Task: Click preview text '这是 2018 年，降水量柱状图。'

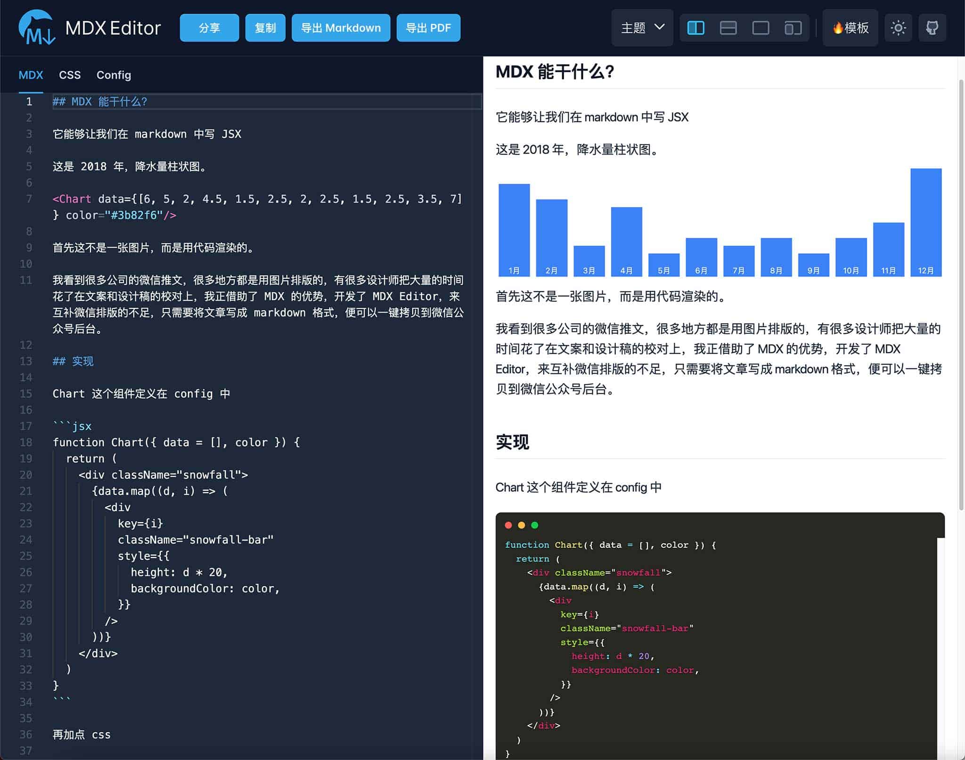Action: 579,149
